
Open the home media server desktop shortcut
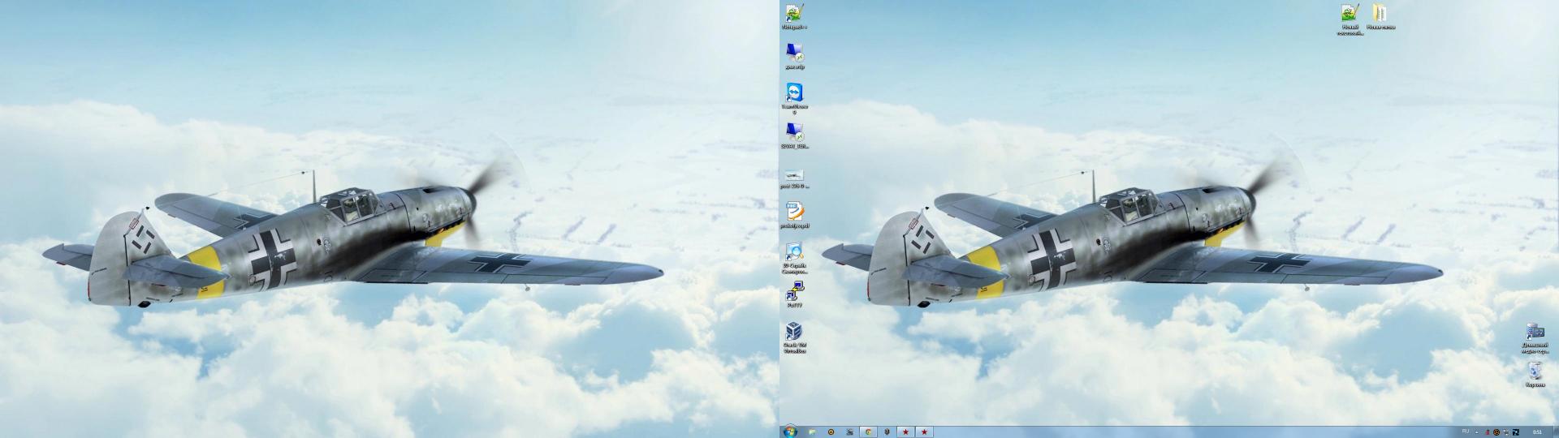click(1535, 337)
